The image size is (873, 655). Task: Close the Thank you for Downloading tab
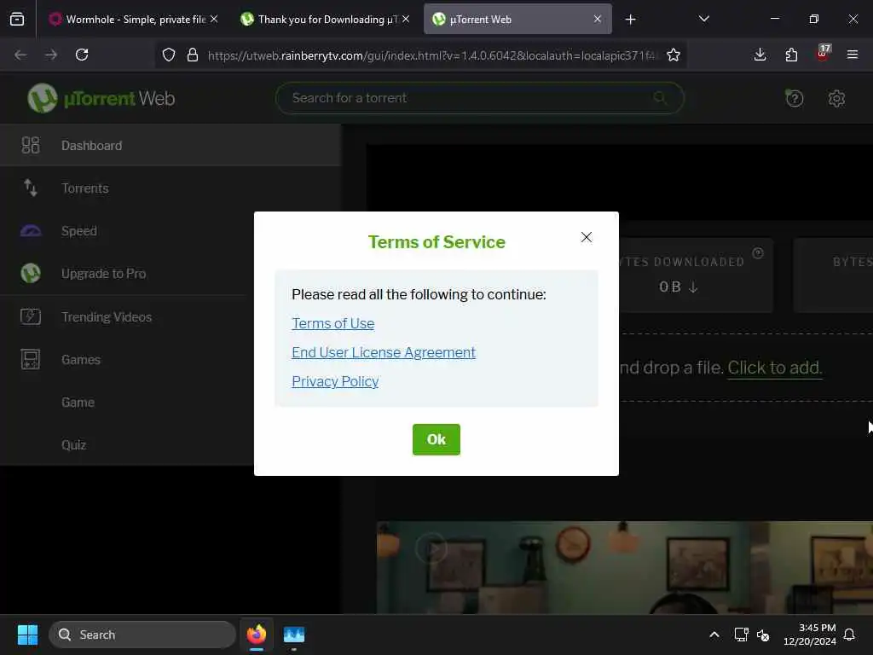point(406,19)
